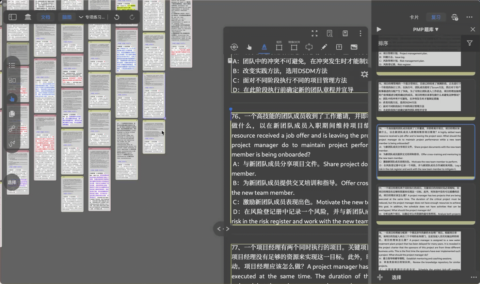Open the top right three-dot more menu
The height and width of the screenshot is (284, 480).
click(x=469, y=17)
